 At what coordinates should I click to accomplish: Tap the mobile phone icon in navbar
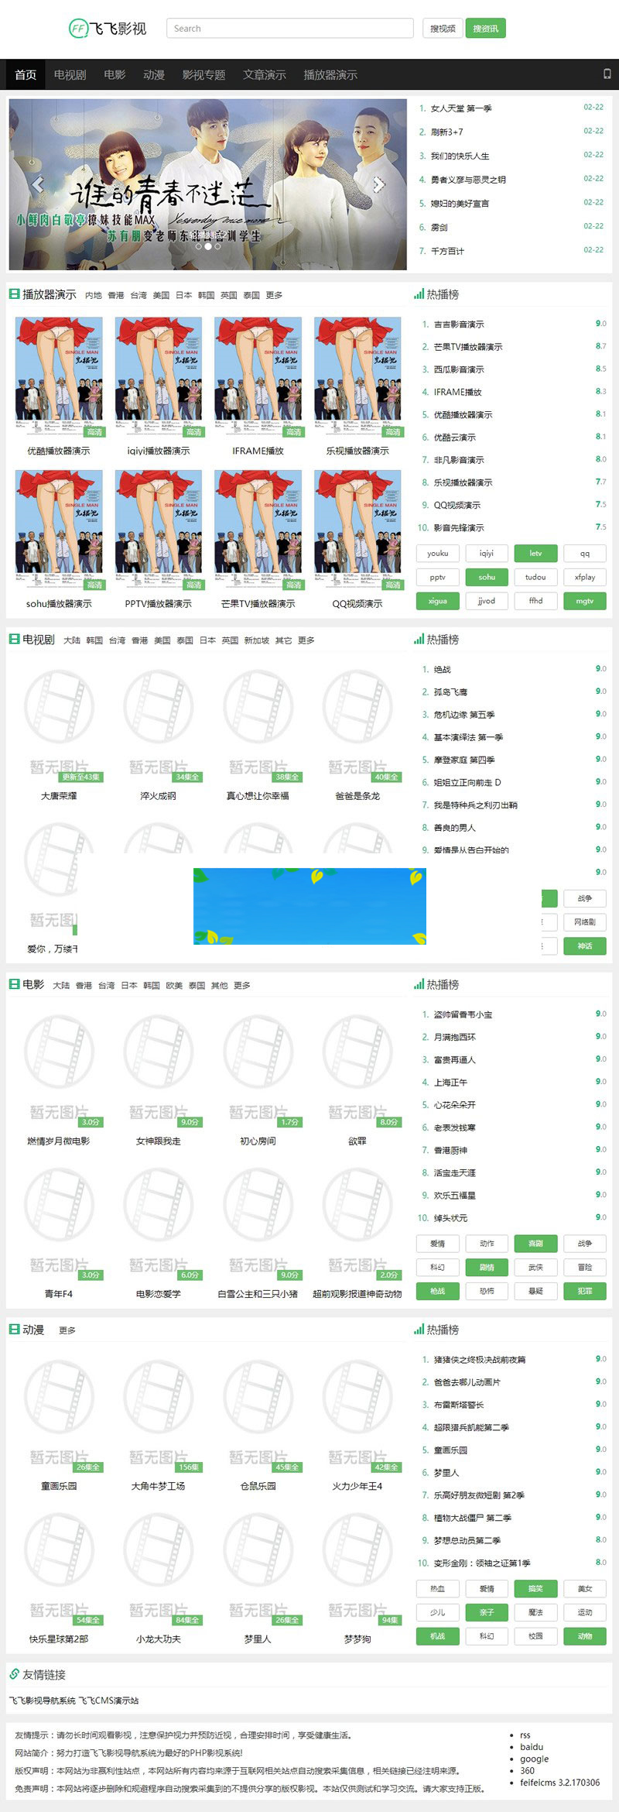pos(607,74)
